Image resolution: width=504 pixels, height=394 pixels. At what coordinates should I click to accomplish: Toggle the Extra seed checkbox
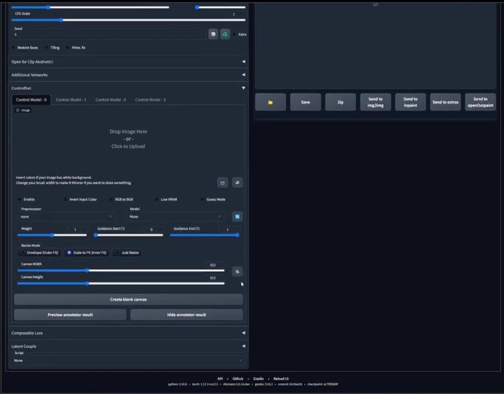[235, 34]
